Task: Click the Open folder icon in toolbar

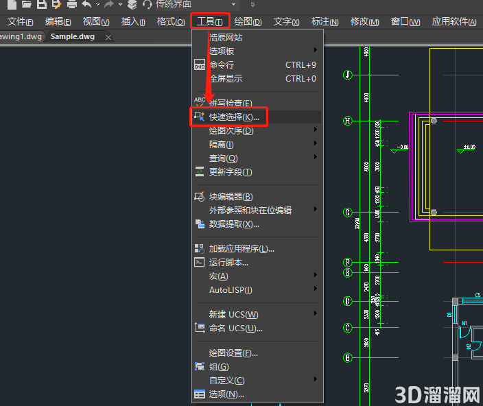Action: 27,4
